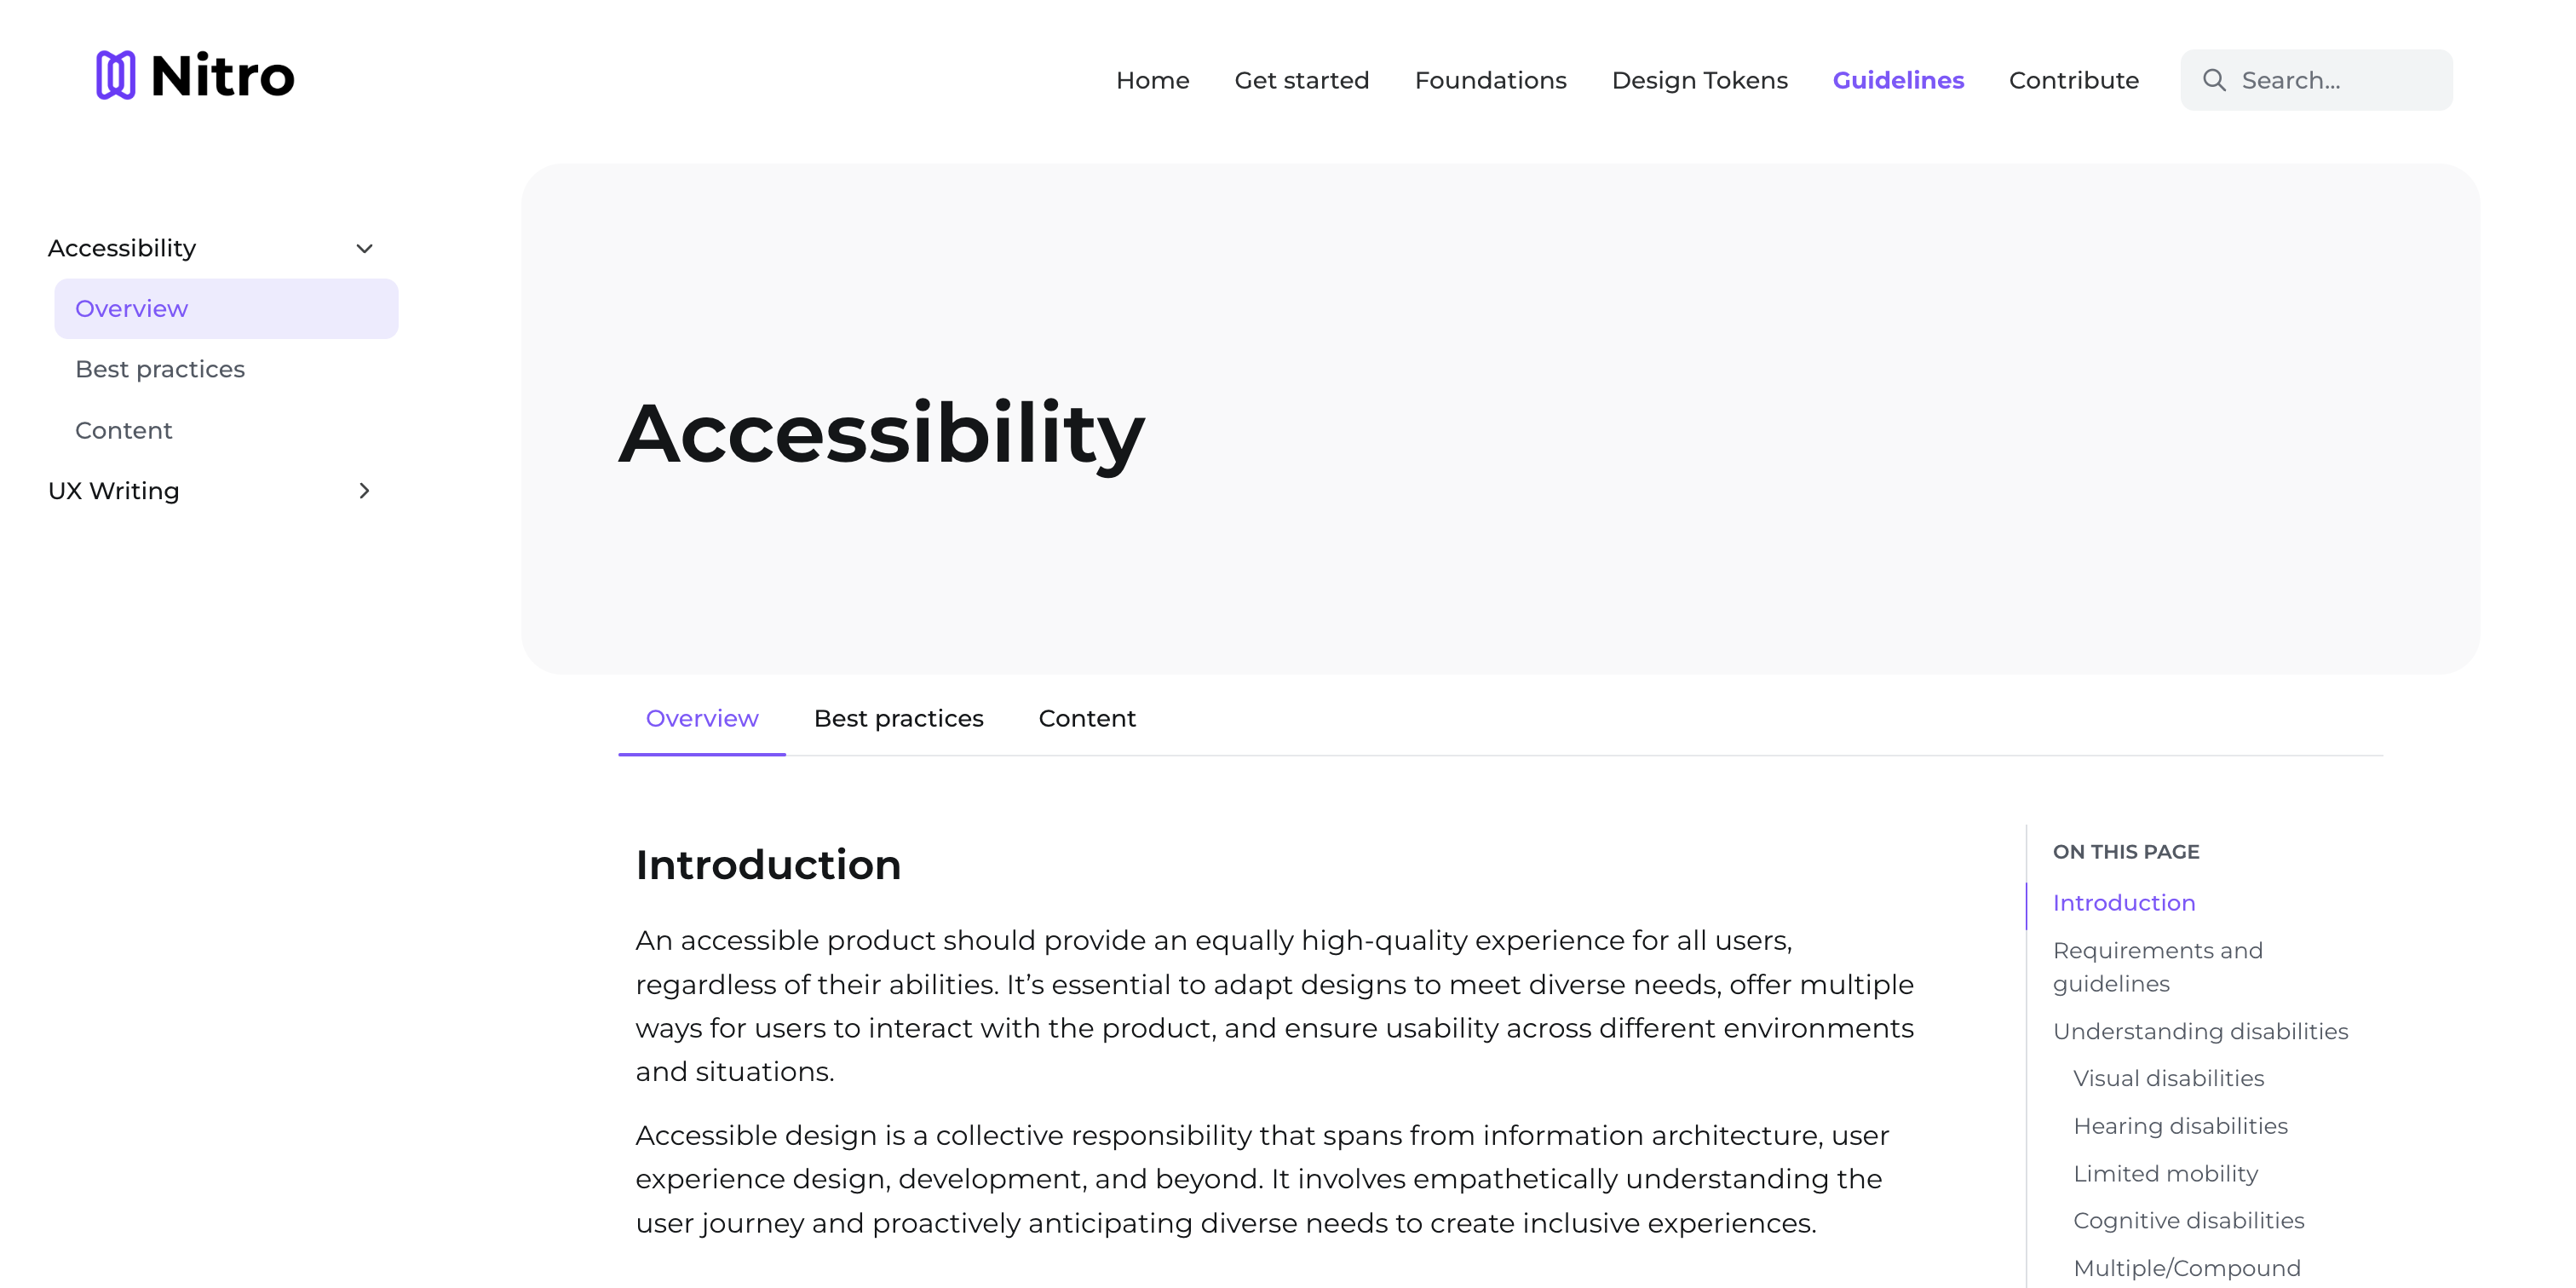
Task: Open Content in the left sidebar
Action: [x=124, y=430]
